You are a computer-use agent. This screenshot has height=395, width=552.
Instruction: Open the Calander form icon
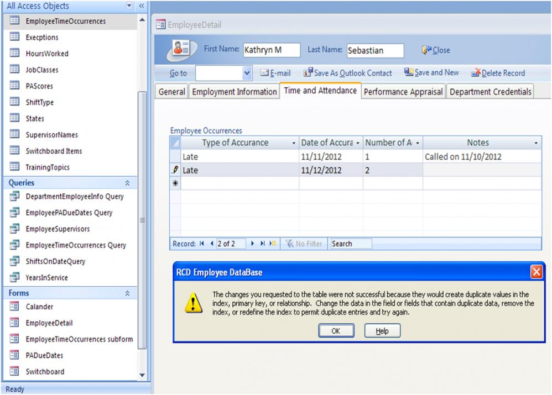tap(14, 307)
